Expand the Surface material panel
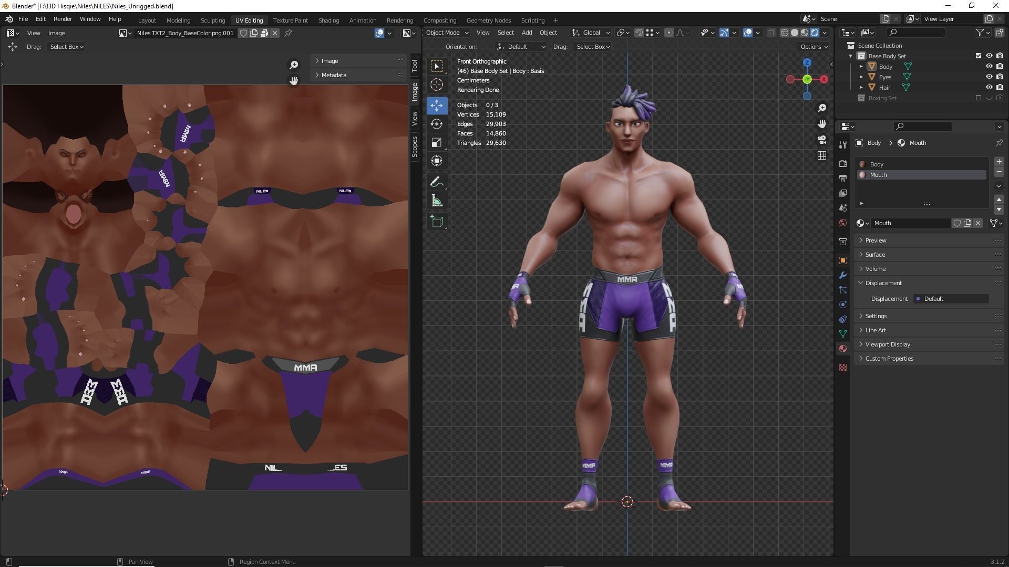This screenshot has height=567, width=1009. (x=875, y=255)
